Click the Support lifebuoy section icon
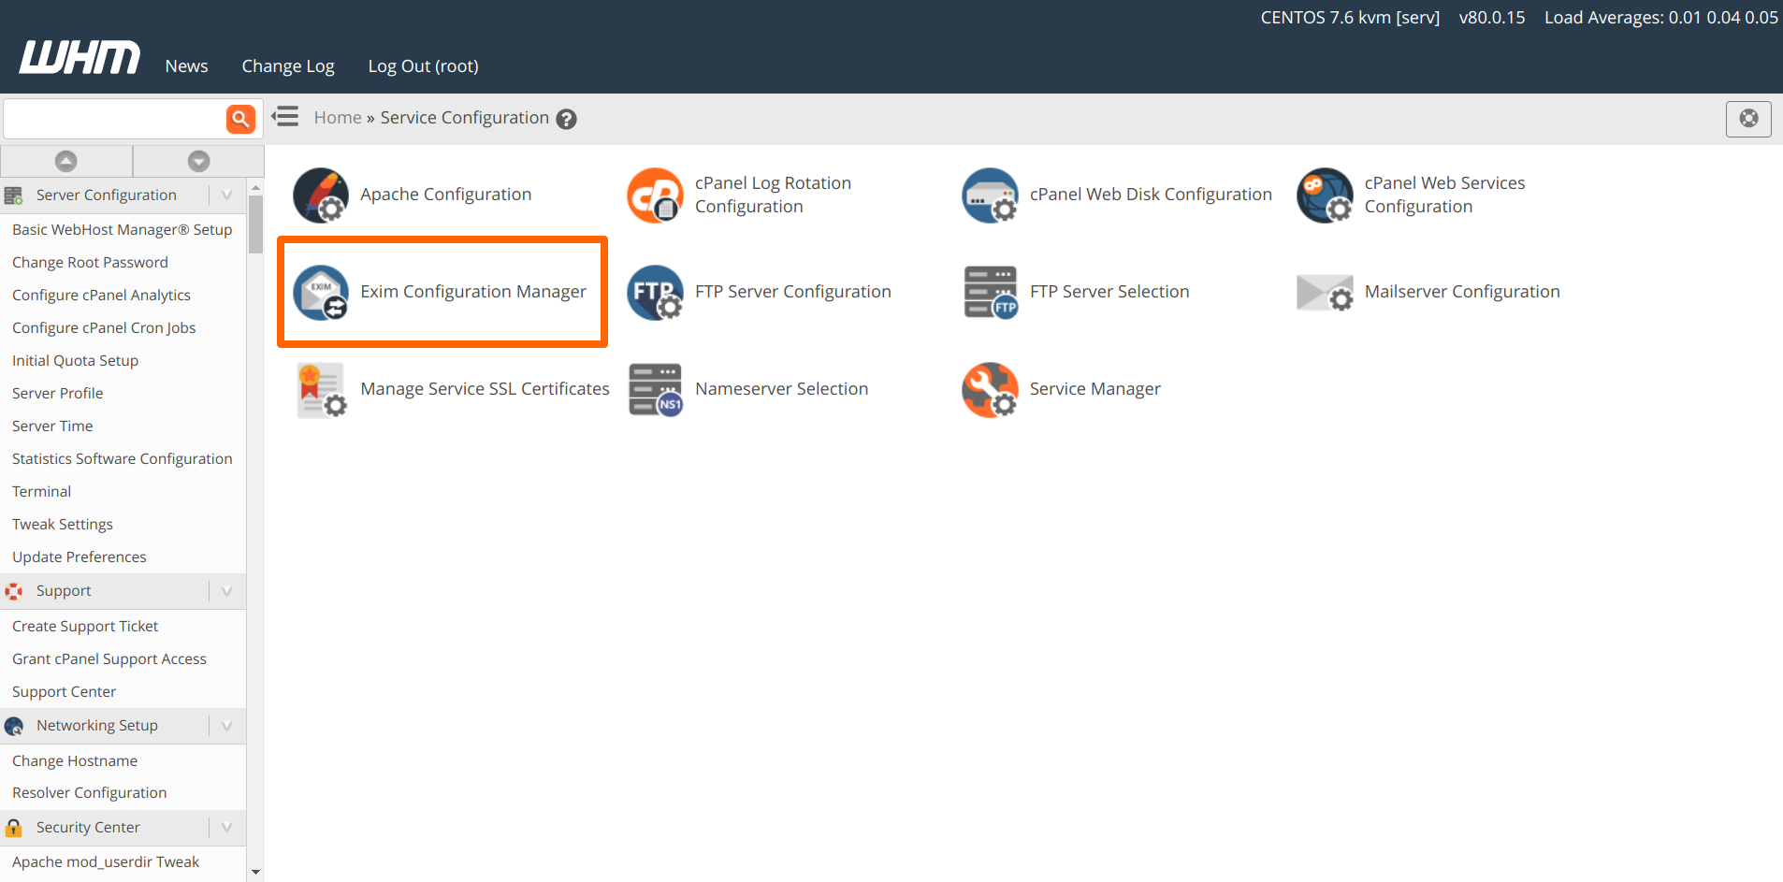This screenshot has width=1783, height=882. 14,591
